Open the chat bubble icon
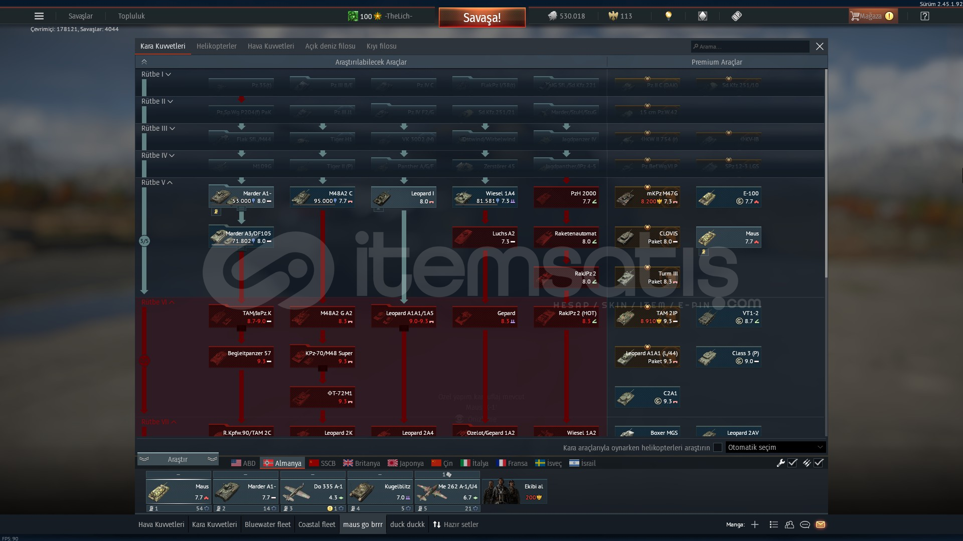Screen dimensions: 963x541 pyautogui.click(x=805, y=524)
